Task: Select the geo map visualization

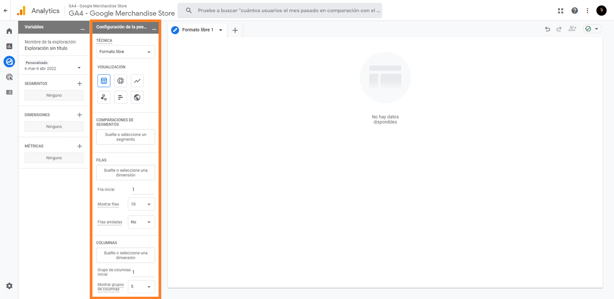Action: point(137,97)
